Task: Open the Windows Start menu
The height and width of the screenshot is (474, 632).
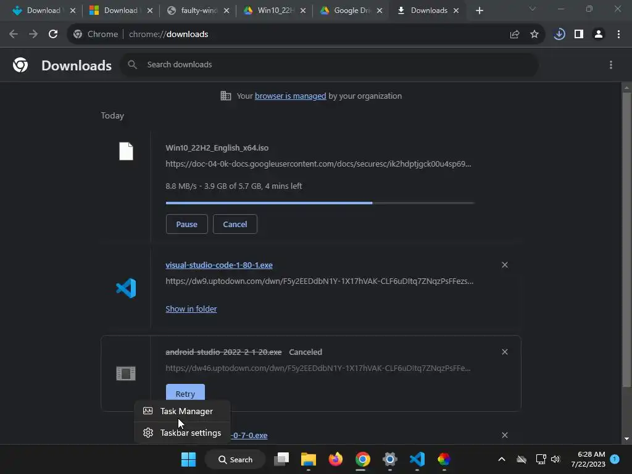Action: click(x=188, y=459)
